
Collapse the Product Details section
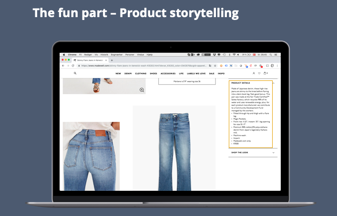274,82
